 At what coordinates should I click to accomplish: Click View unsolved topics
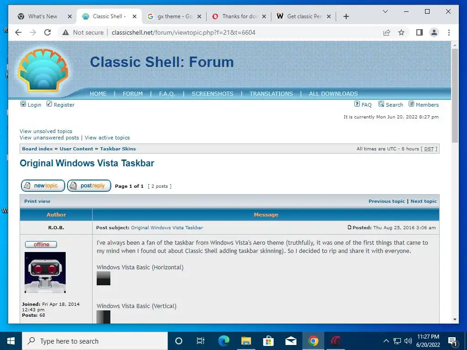click(46, 131)
